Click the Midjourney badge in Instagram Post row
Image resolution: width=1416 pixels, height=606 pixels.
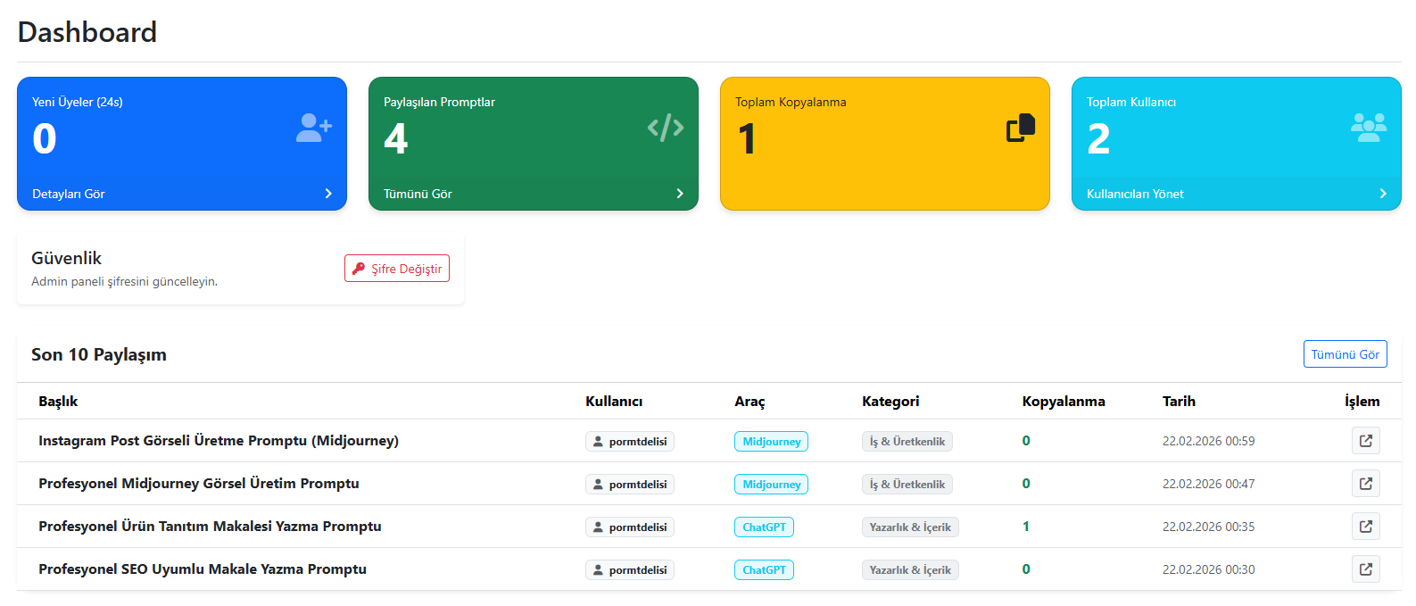[x=772, y=441]
